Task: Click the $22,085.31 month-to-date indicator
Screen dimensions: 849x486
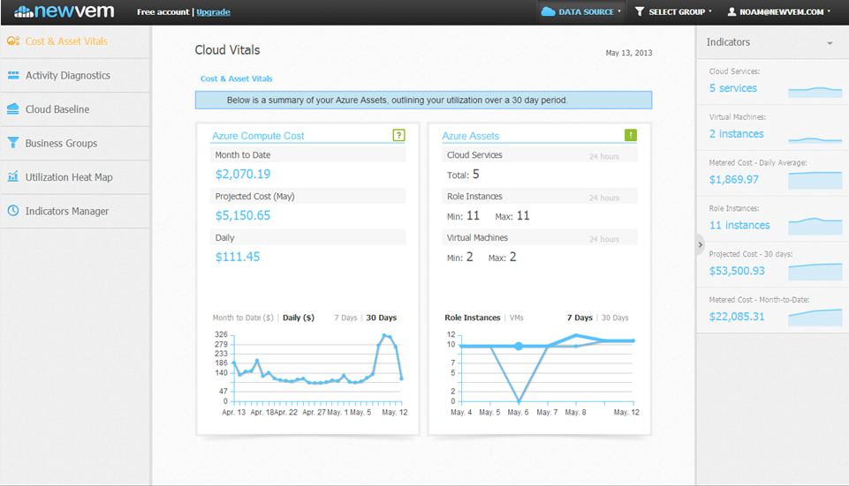Action: click(x=737, y=317)
